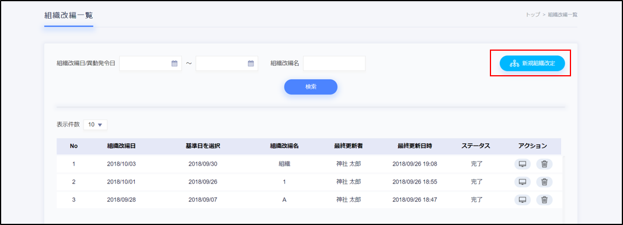Image resolution: width=623 pixels, height=225 pixels.
Task: Click the 組織改編日 column header
Action: [x=121, y=146]
